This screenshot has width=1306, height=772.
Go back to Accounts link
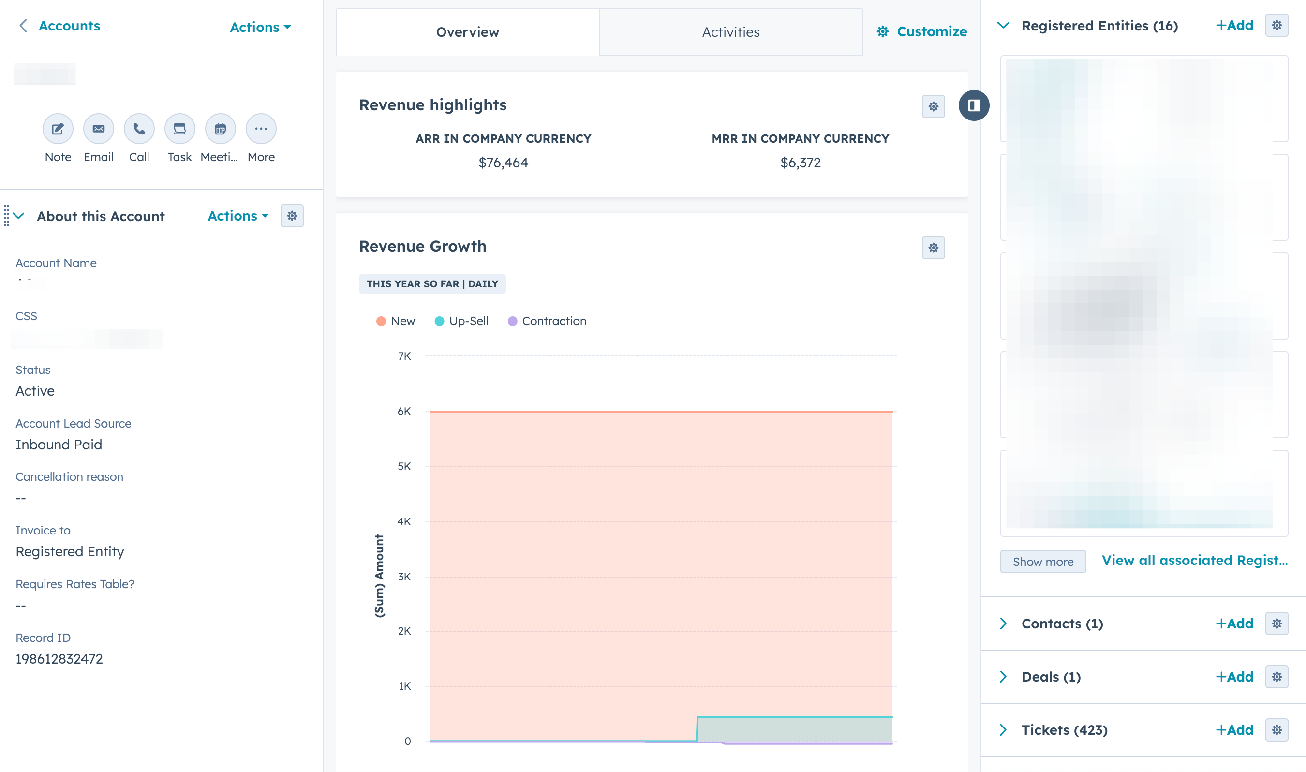pyautogui.click(x=69, y=26)
